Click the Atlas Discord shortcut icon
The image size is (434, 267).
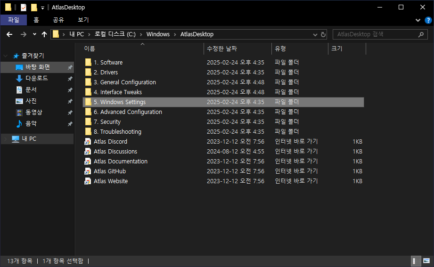(x=88, y=142)
